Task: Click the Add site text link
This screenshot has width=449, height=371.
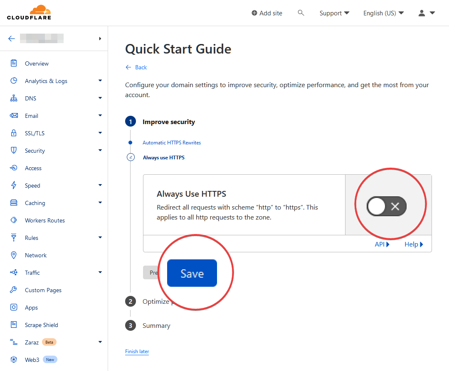Action: [271, 13]
